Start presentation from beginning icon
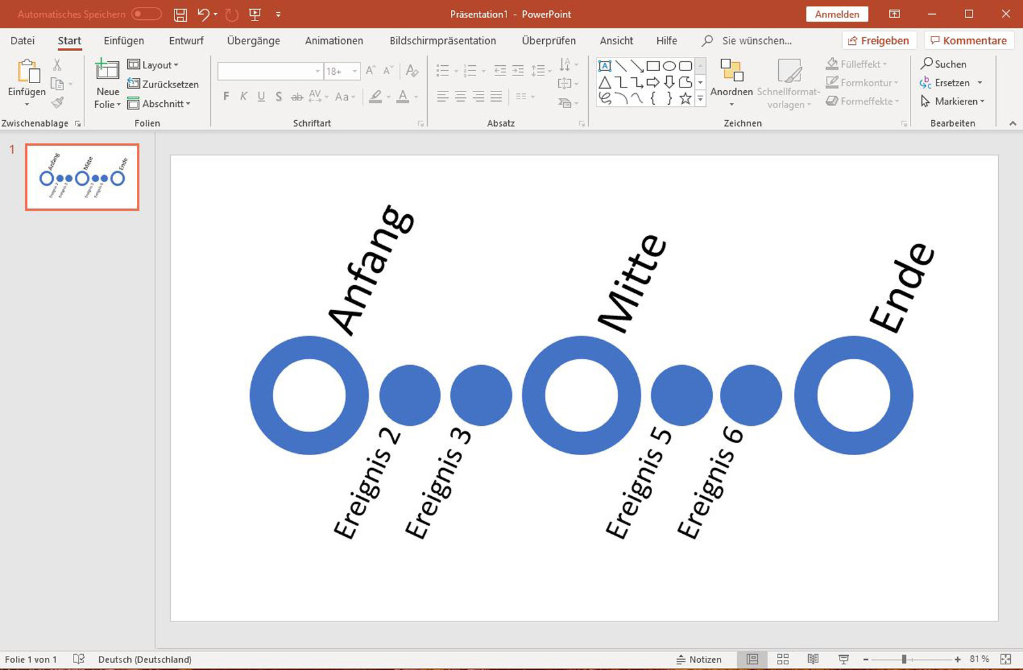Screen dimensions: 1023x670 (255, 14)
